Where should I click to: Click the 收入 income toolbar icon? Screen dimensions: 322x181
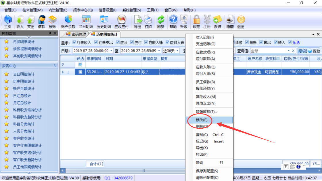click(x=20, y=22)
